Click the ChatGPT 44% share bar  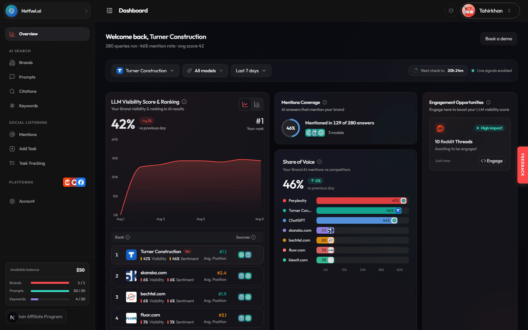tap(357, 220)
